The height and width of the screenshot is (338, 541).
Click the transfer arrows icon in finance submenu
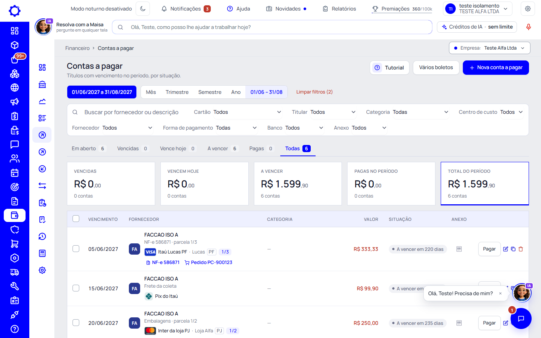(42, 186)
